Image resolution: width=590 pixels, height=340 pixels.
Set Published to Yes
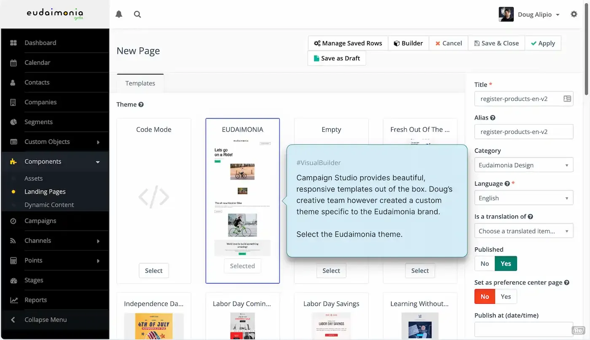pyautogui.click(x=506, y=263)
